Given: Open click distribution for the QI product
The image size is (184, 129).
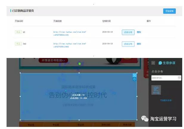Looking at the screenshot, I should coord(128,32).
